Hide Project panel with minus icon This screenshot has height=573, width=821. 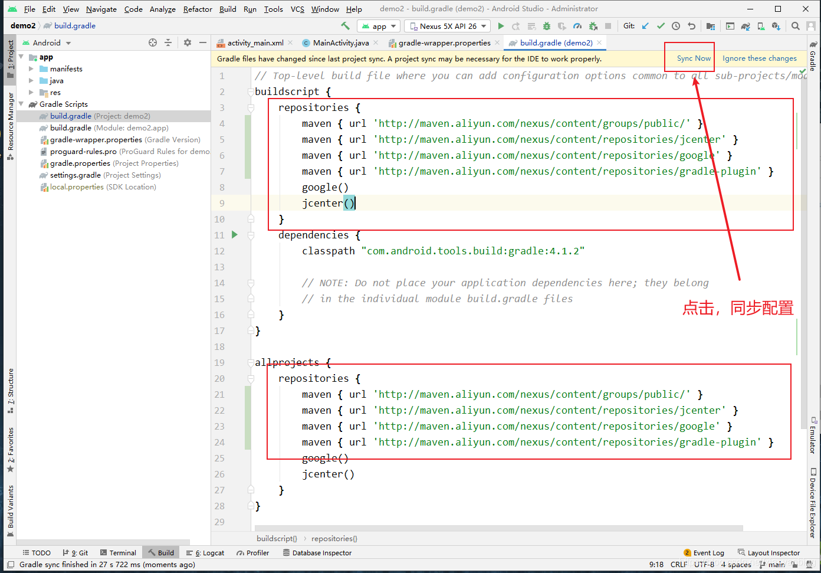(x=203, y=42)
